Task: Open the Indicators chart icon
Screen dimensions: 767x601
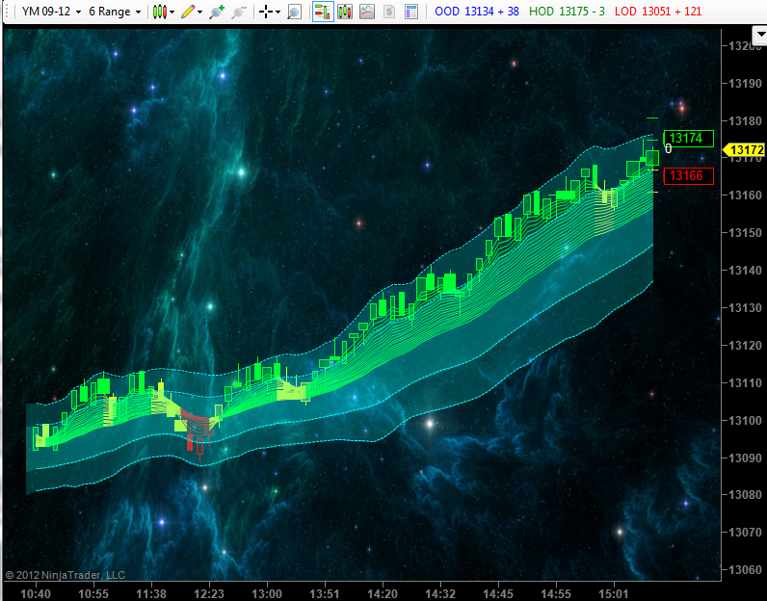Action: tap(367, 12)
